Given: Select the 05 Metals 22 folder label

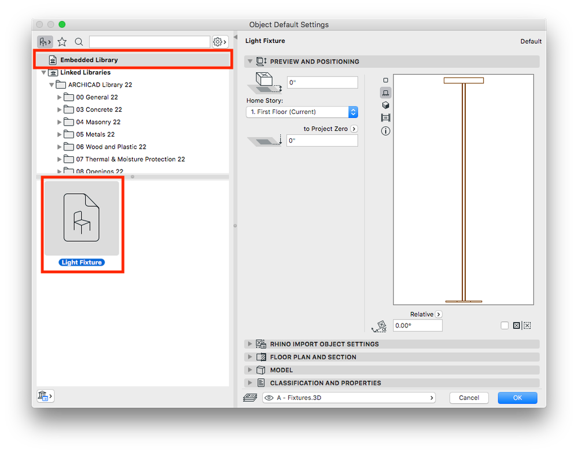Looking at the screenshot, I should click(95, 135).
